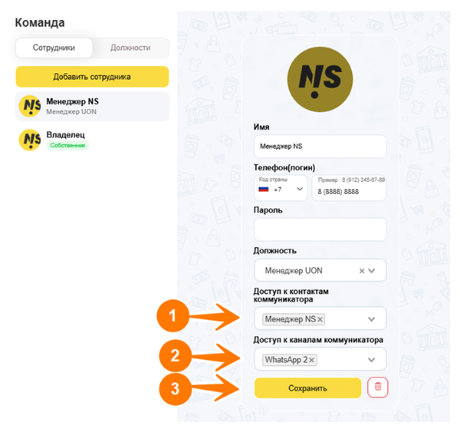Click the phone number input field

(x=349, y=188)
